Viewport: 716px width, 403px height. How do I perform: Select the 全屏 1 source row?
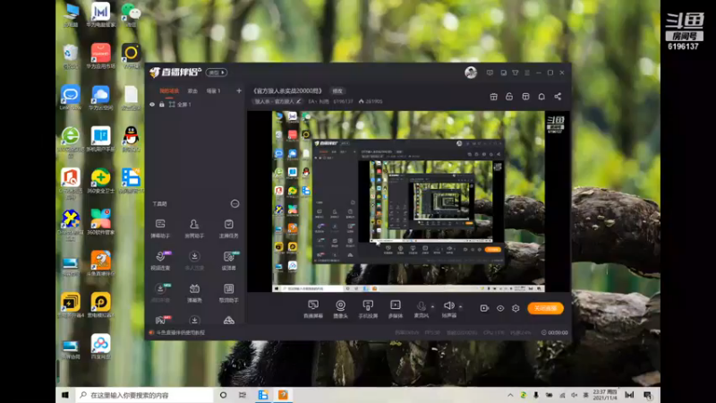196,105
